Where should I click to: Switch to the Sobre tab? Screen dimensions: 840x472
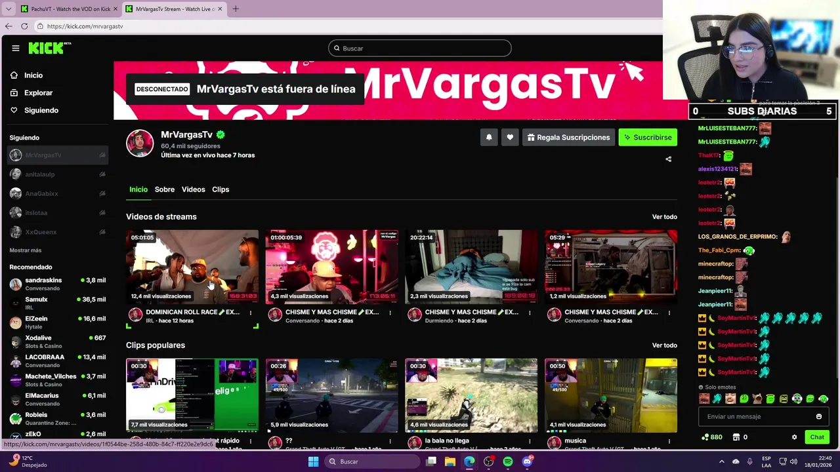(x=165, y=189)
